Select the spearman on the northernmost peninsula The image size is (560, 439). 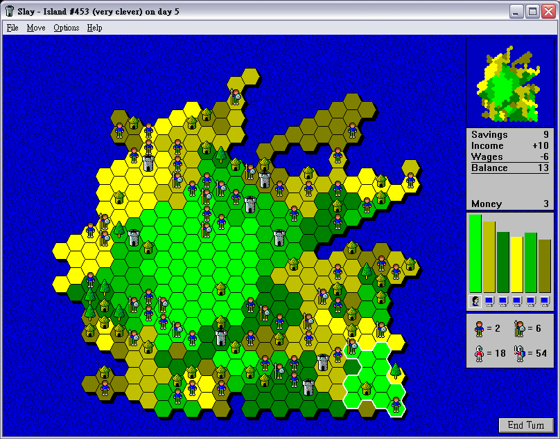tap(236, 97)
